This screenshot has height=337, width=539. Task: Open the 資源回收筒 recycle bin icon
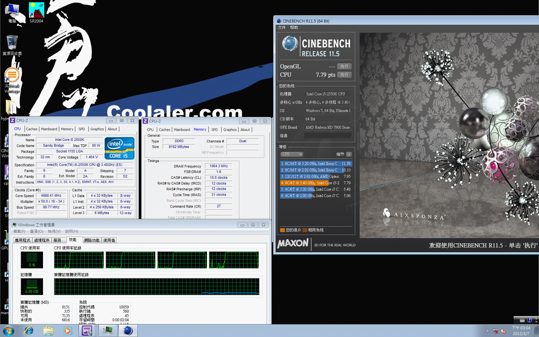pyautogui.click(x=12, y=46)
